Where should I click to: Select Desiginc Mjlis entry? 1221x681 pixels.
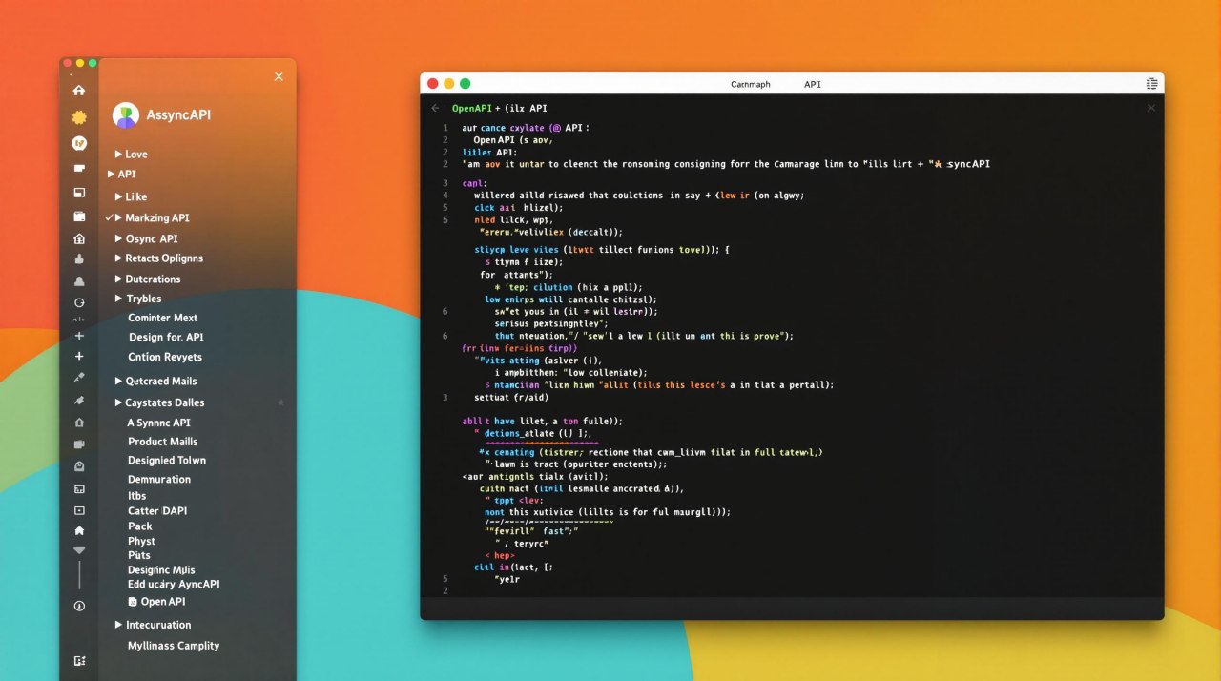161,569
